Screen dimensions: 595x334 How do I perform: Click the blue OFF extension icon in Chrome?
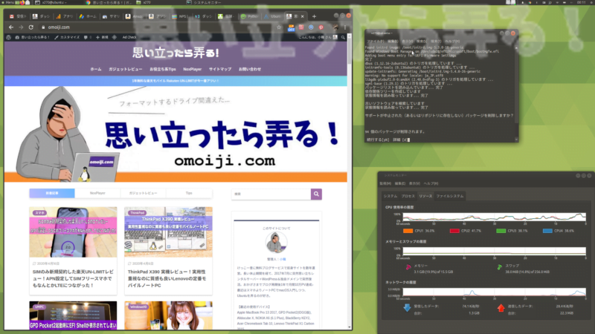pyautogui.click(x=291, y=27)
